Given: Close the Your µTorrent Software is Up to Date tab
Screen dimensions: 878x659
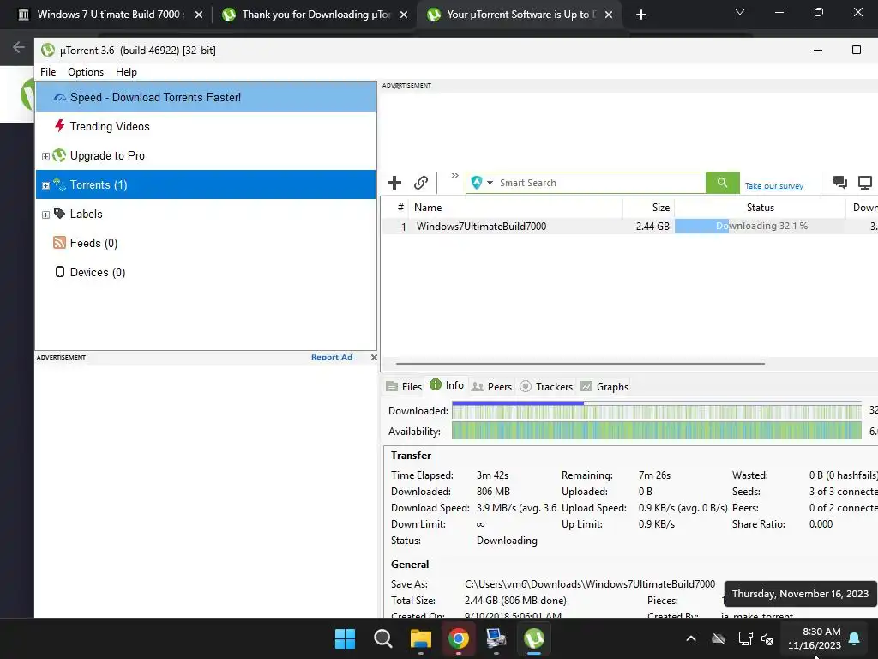Looking at the screenshot, I should (609, 15).
